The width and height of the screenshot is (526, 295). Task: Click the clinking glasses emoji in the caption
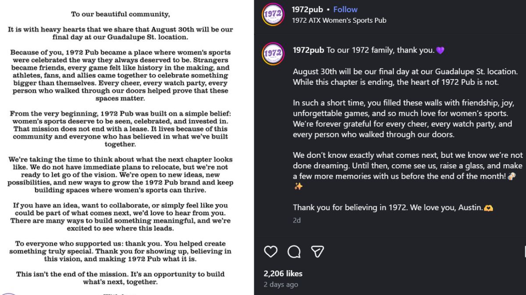(x=512, y=177)
